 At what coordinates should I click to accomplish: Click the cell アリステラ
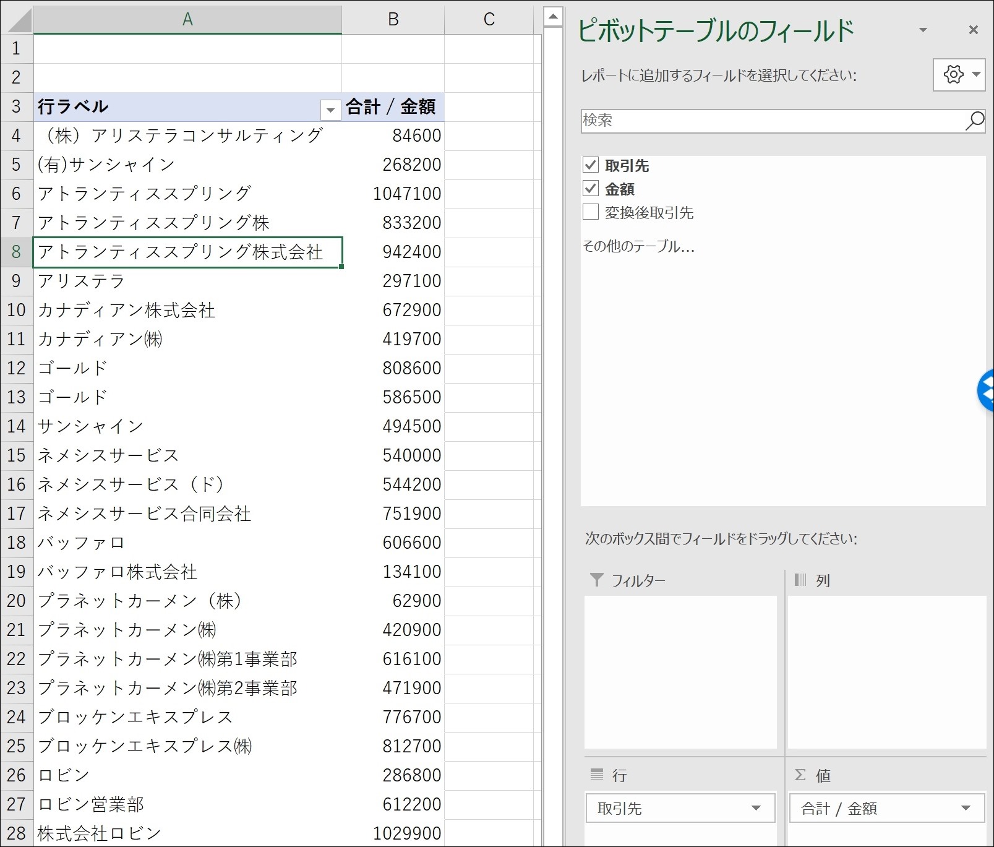(x=187, y=281)
